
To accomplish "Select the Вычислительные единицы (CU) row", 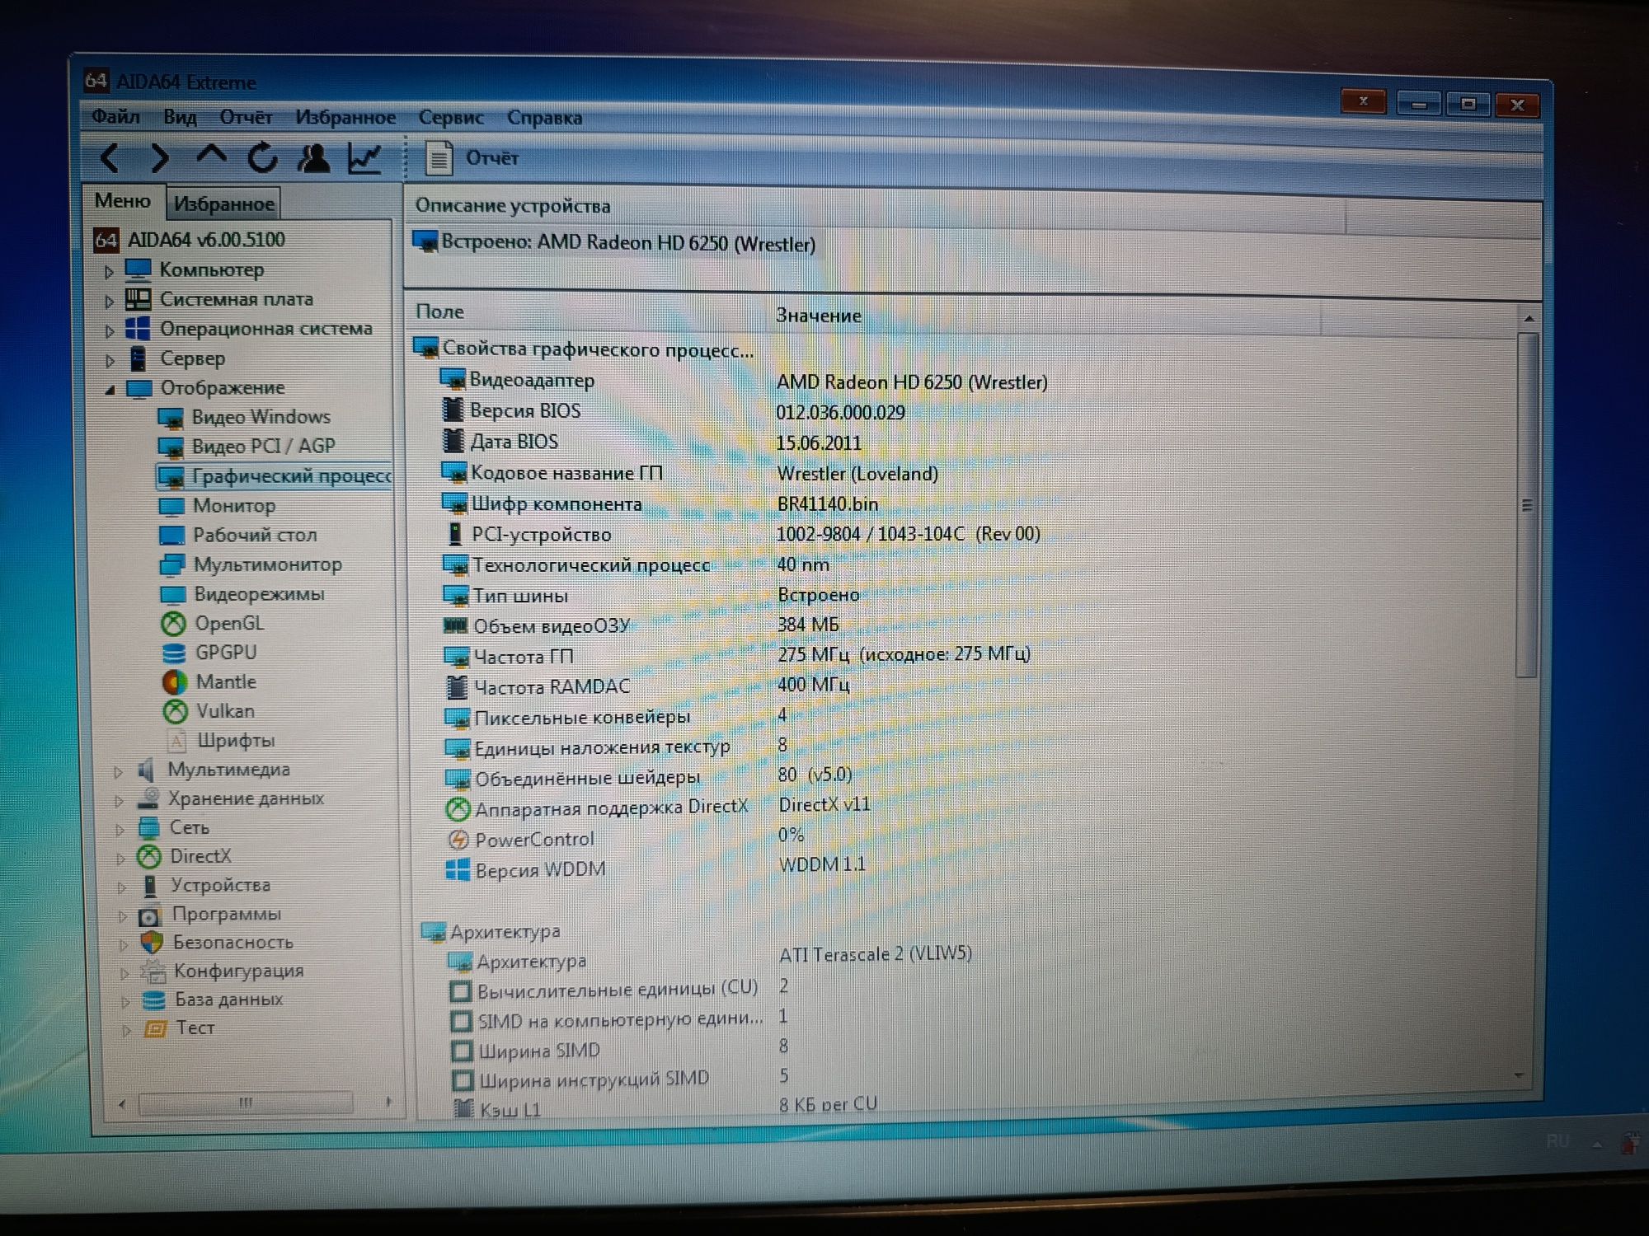I will pyautogui.click(x=620, y=988).
